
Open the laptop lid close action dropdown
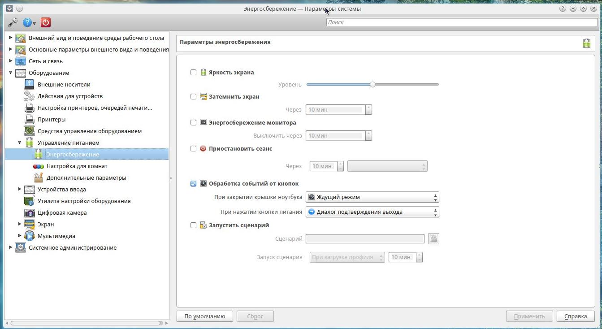pos(372,197)
